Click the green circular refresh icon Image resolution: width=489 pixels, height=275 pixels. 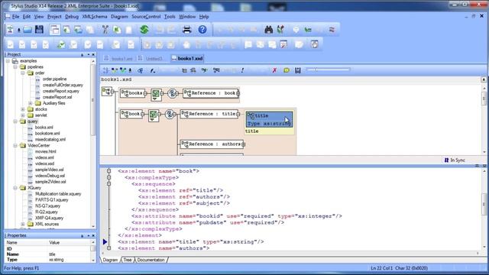coord(144,30)
